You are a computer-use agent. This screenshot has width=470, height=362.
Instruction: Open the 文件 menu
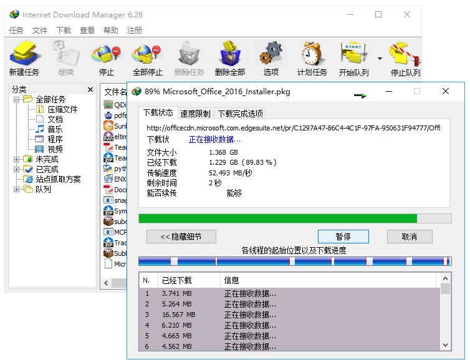click(x=40, y=31)
